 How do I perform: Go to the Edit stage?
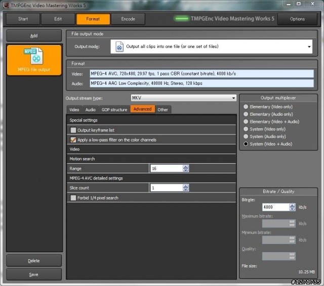[58, 19]
